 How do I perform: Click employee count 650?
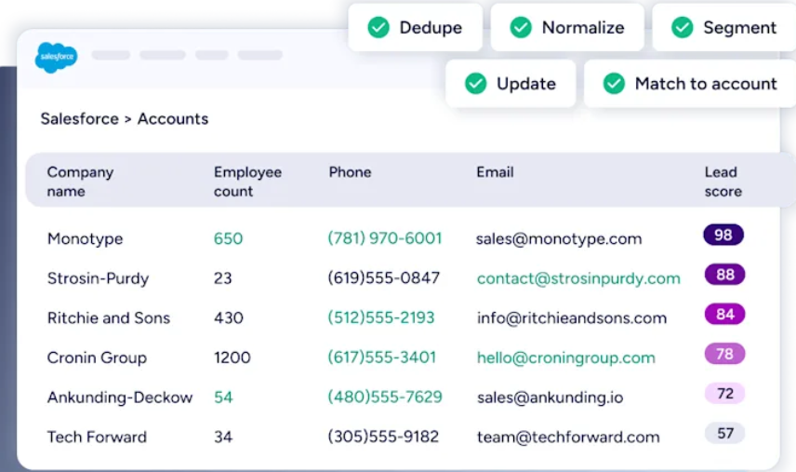pyautogui.click(x=229, y=239)
